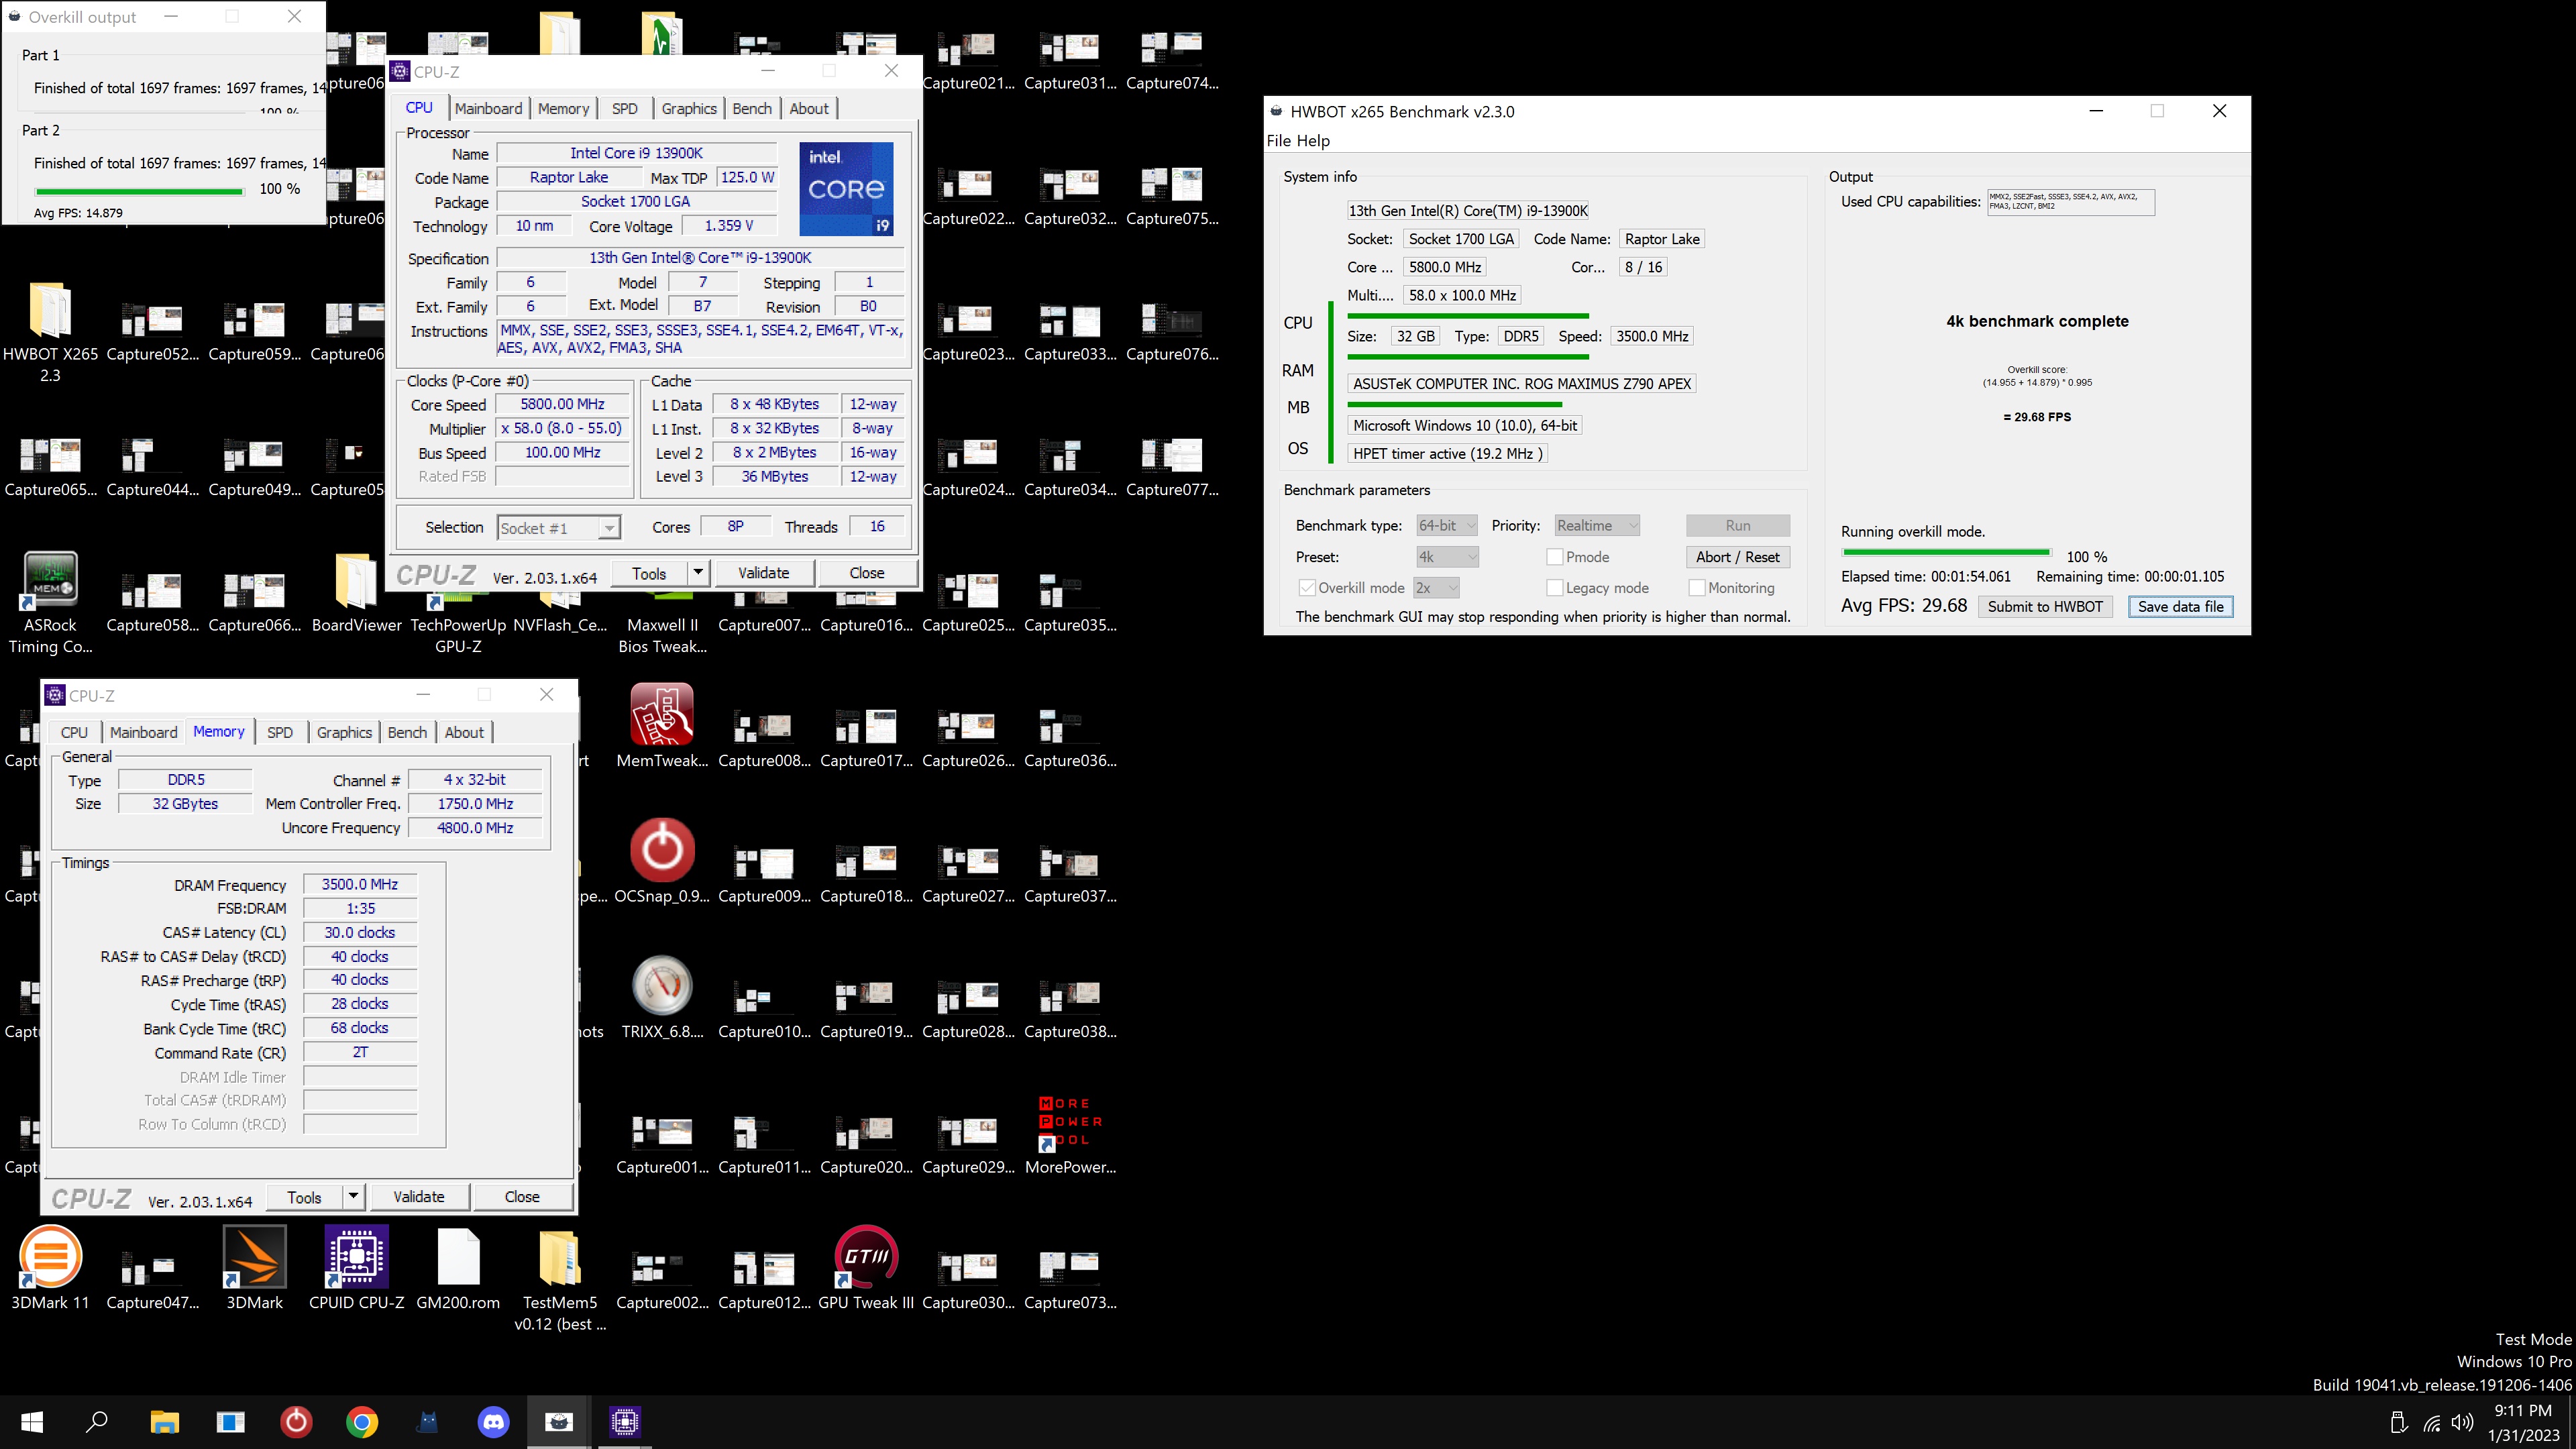Screen dimensions: 2576x1449
Task: Click the Intel Core i9 logo in CPU-Z
Action: pos(846,189)
